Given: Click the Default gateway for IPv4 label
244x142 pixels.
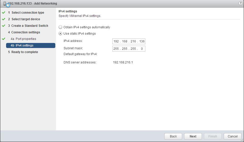Looking at the screenshot, I should click(x=80, y=54).
